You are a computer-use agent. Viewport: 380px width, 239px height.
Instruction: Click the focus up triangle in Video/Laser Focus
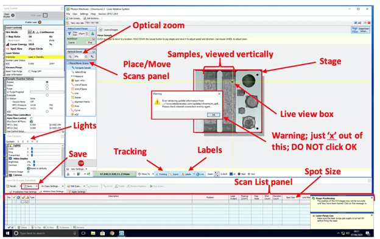click(93, 34)
